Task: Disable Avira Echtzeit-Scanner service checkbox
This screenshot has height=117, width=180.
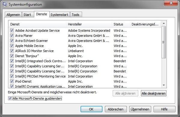Action: (x=12, y=41)
